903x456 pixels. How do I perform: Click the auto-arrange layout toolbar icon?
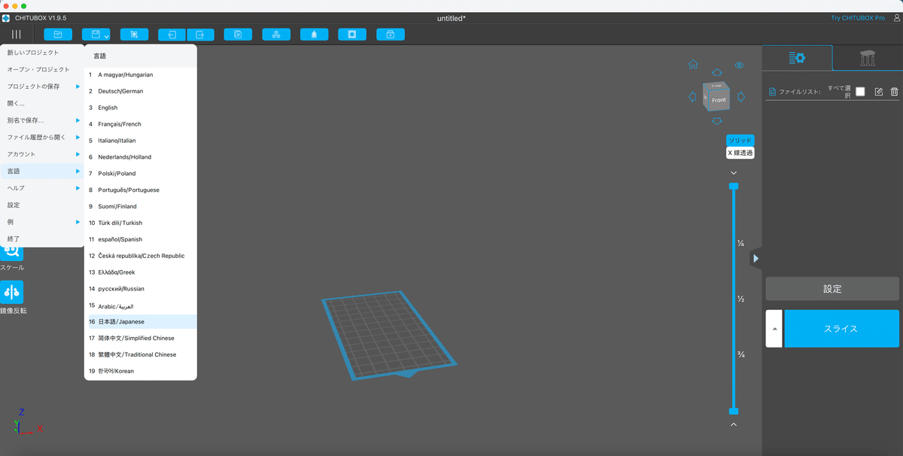(276, 34)
